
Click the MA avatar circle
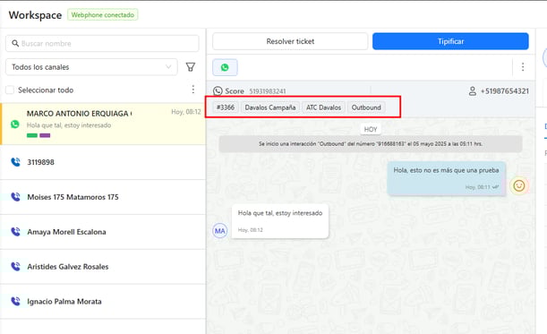pyautogui.click(x=219, y=231)
